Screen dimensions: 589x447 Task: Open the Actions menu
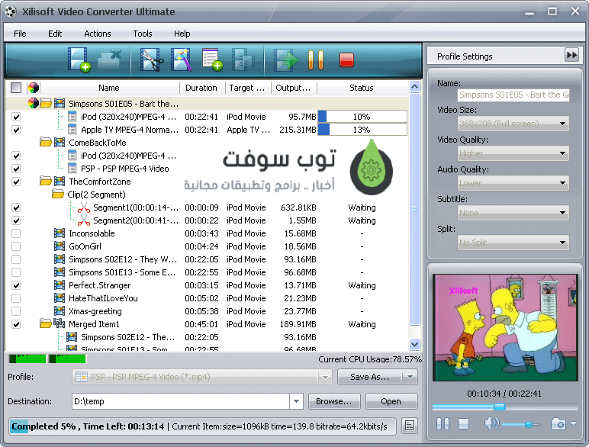pyautogui.click(x=98, y=34)
